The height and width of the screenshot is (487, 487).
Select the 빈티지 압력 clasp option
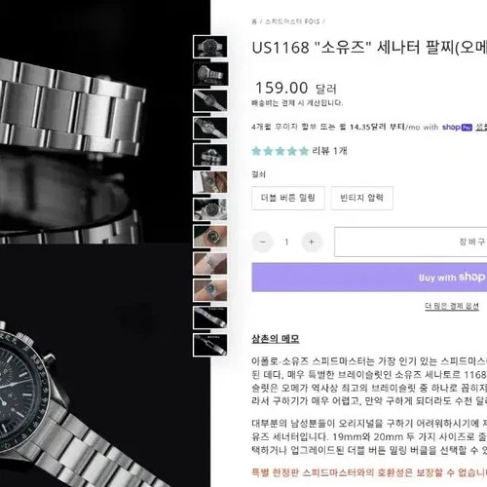tap(362, 198)
